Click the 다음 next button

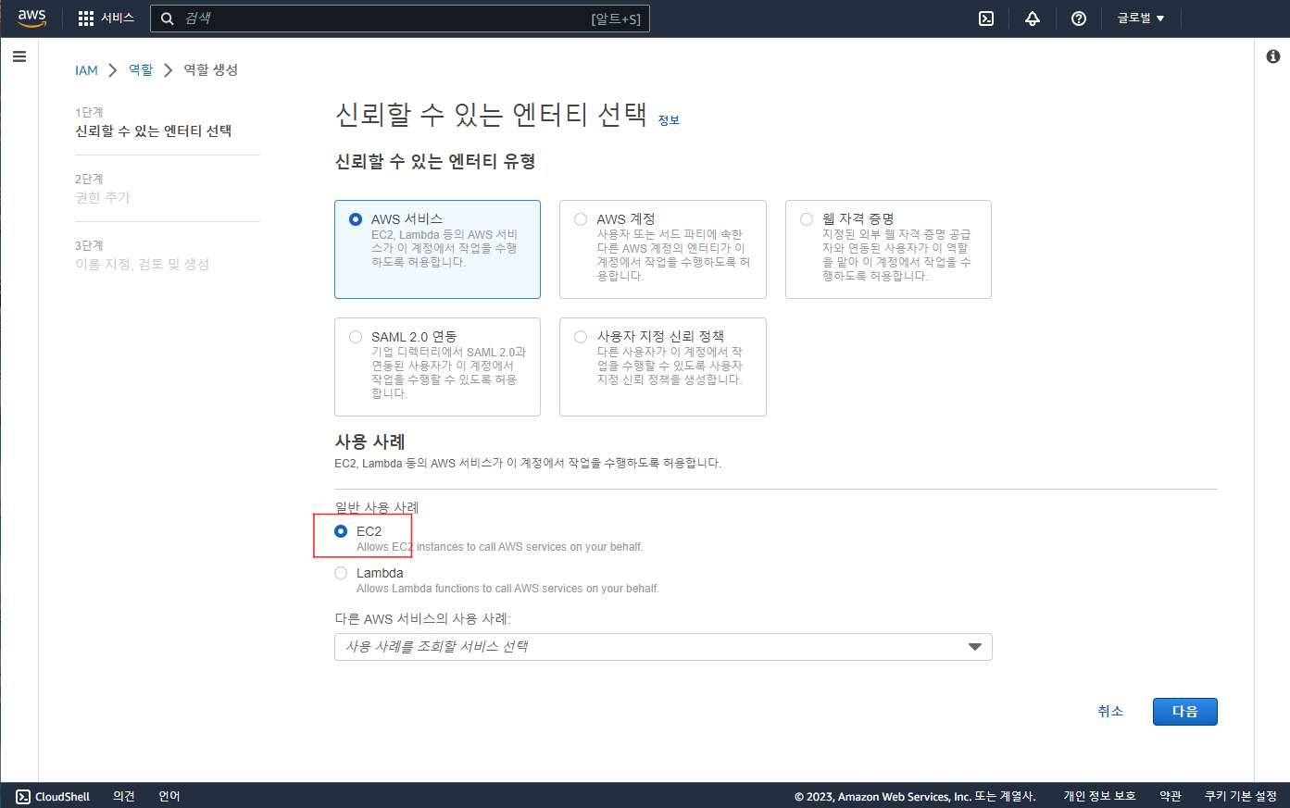1185,712
